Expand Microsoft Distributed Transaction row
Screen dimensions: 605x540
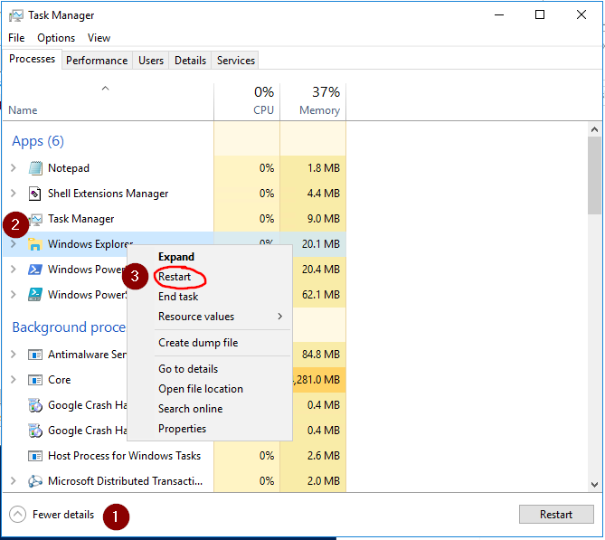pos(14,481)
